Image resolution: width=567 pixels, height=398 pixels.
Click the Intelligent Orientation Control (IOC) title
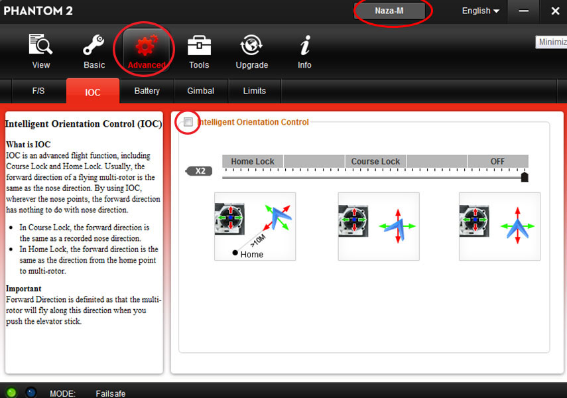click(84, 124)
